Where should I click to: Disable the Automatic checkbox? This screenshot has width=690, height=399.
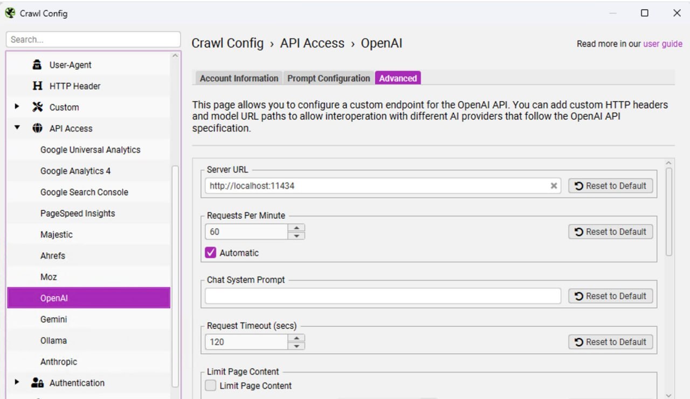[x=211, y=252]
